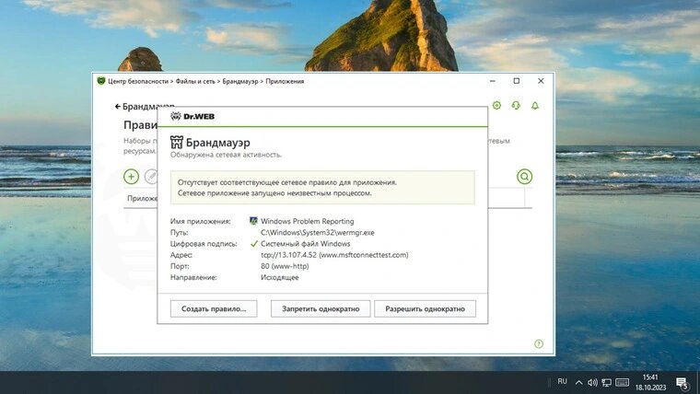Click path C:\Windows\System32\wermgr.exe
The width and height of the screenshot is (700, 394).
coord(318,233)
